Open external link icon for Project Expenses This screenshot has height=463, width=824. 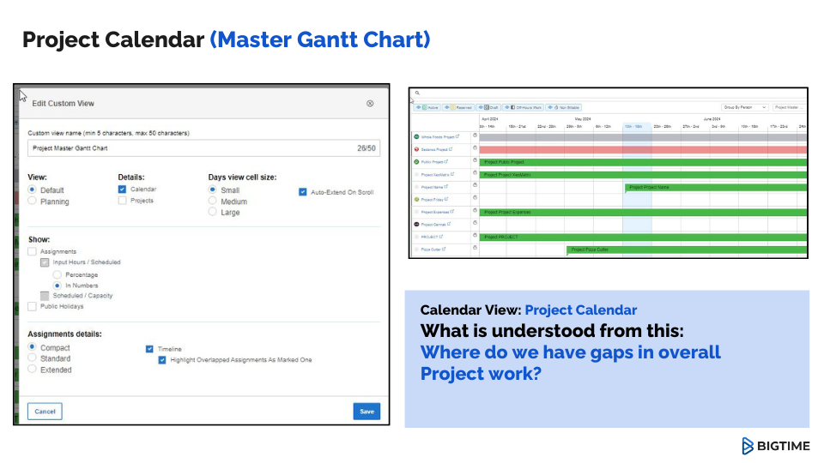tap(452, 212)
